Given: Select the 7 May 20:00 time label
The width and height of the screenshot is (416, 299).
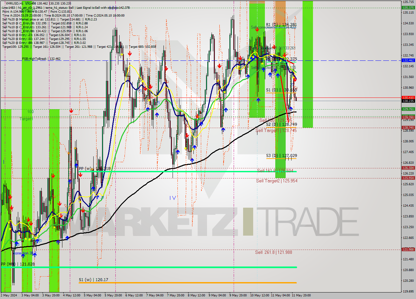Looking at the screenshot, I should coord(175,295).
